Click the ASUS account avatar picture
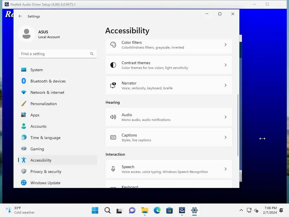This screenshot has width=289, height=217. tap(27, 34)
